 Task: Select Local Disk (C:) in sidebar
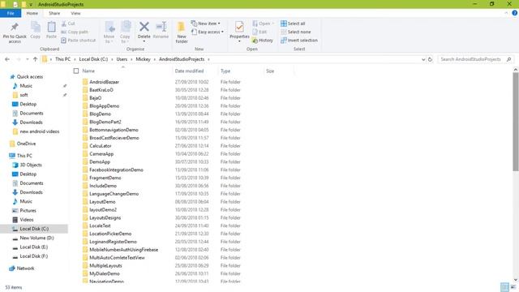tap(34, 229)
